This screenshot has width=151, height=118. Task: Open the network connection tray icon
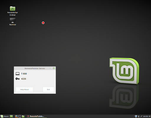click(141, 116)
